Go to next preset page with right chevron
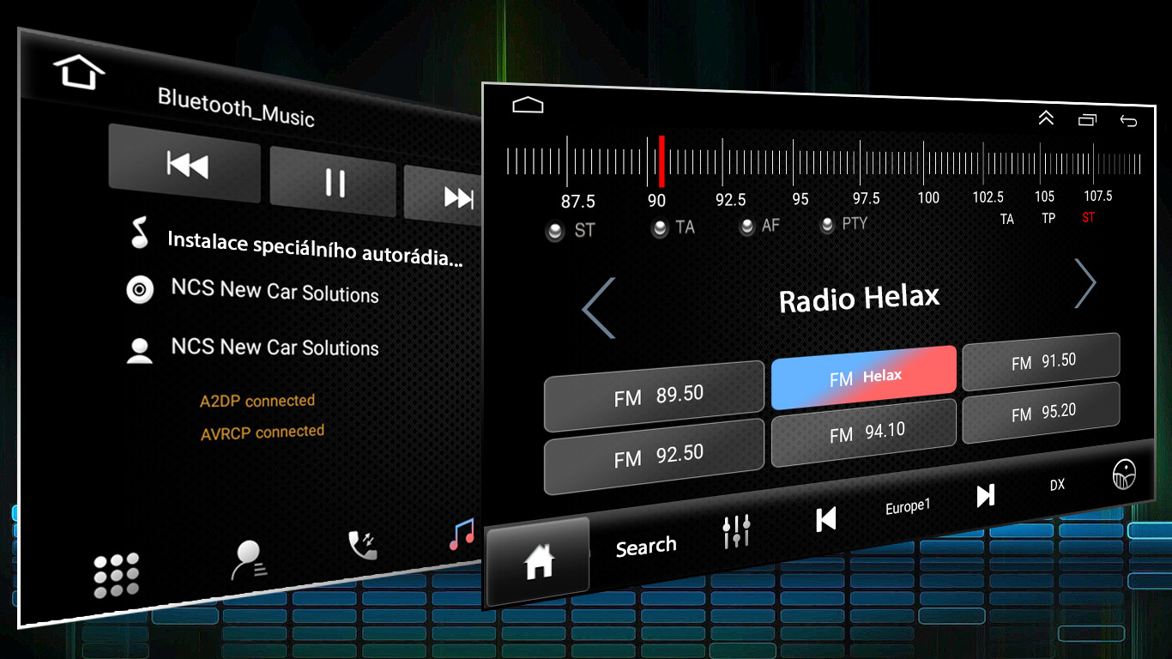 click(x=1085, y=282)
